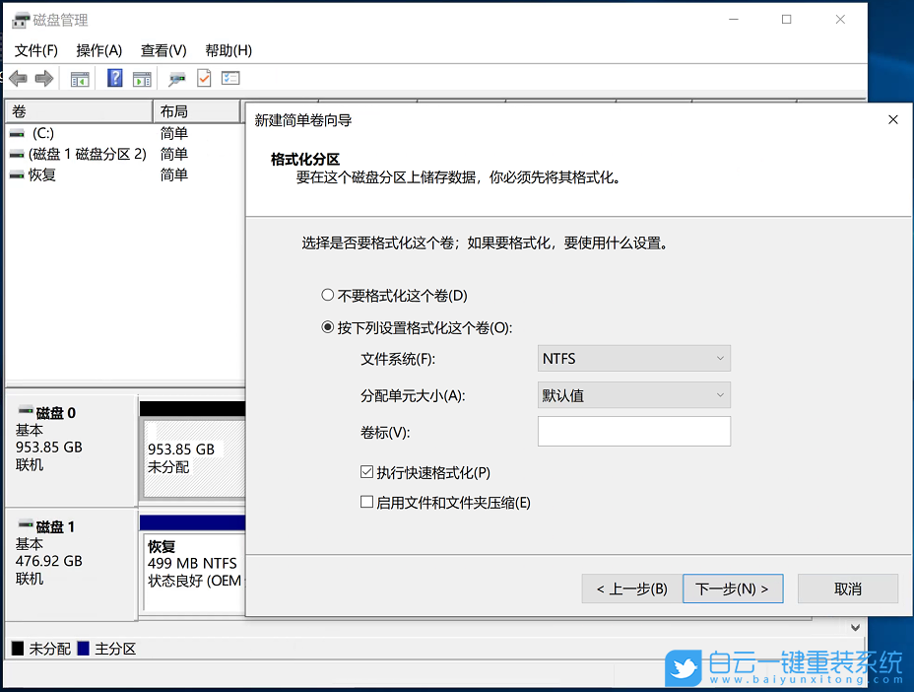Toggle the console tree pane icon
The height and width of the screenshot is (692, 914).
click(x=80, y=78)
